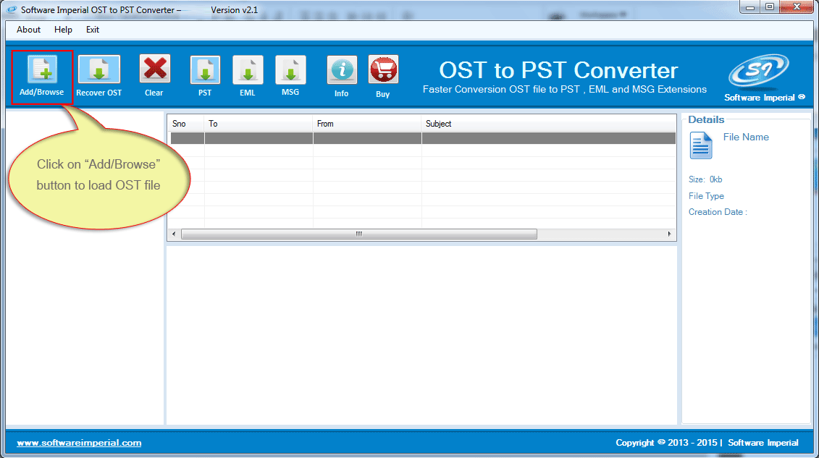The width and height of the screenshot is (819, 458).
Task: Click the Subject column header
Action: pos(548,124)
